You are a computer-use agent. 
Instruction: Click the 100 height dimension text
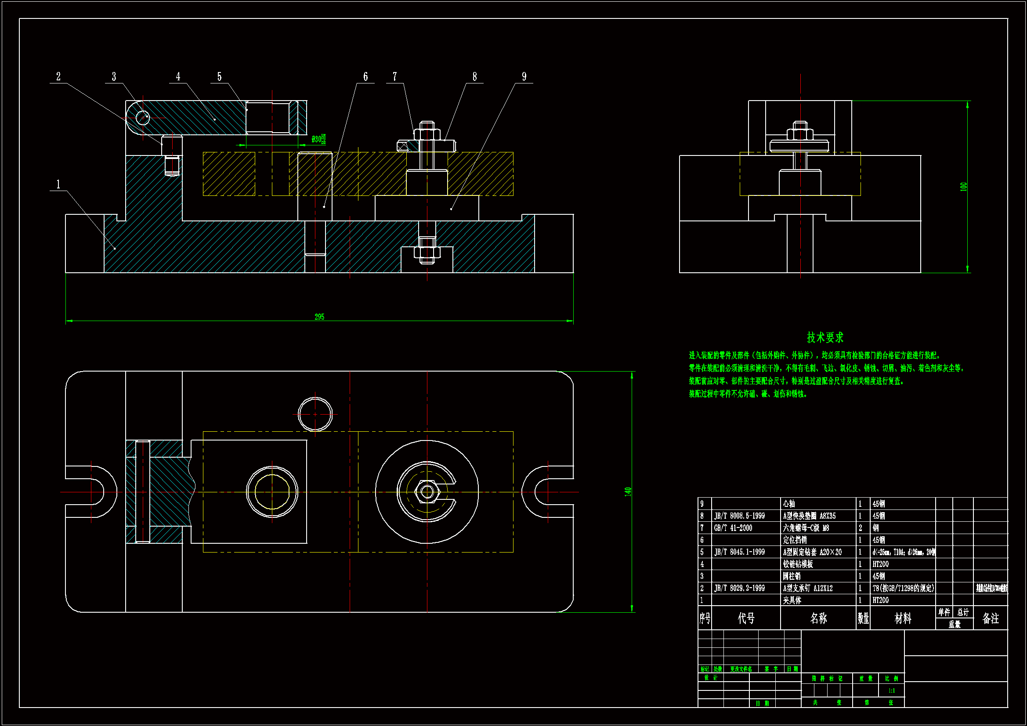[x=963, y=187]
